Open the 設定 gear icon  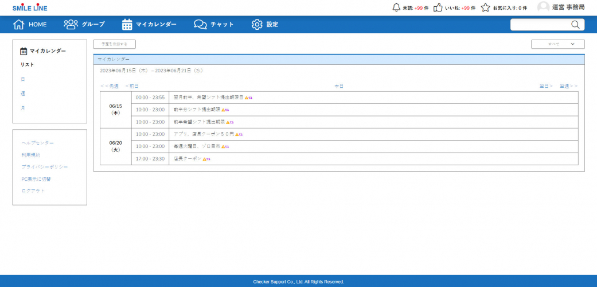pos(257,24)
